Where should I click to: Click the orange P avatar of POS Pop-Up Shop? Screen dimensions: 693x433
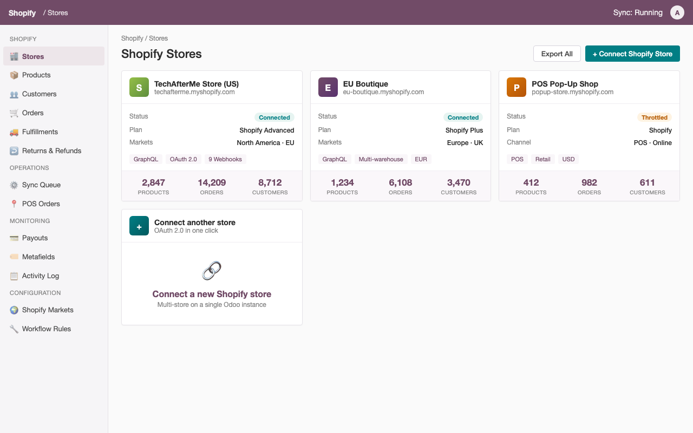click(517, 87)
